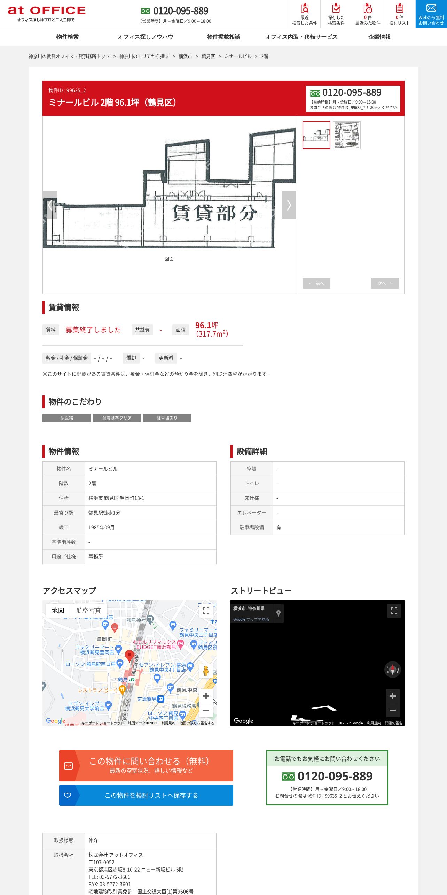This screenshot has height=895, width=447.
Task: Open recently viewed properties icon
Action: coord(368,14)
